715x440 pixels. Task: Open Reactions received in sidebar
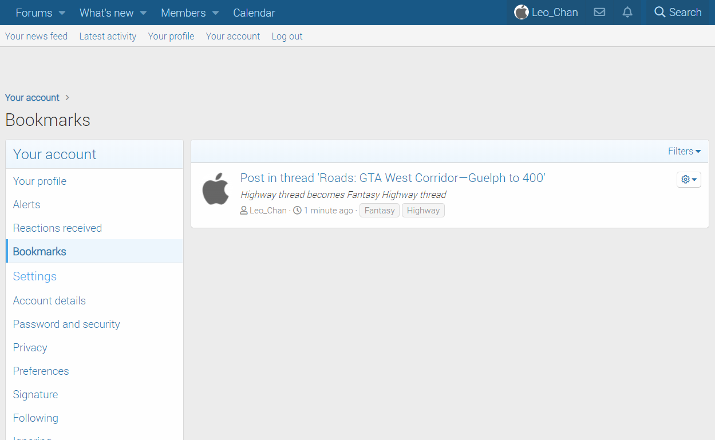(x=57, y=228)
